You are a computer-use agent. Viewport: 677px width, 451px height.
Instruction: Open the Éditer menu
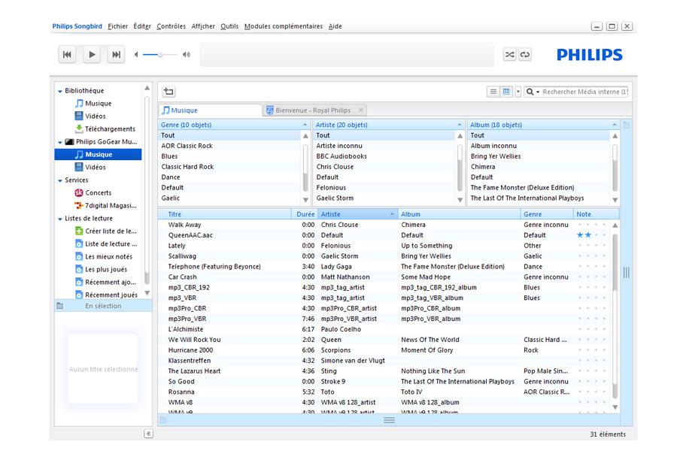tap(142, 26)
